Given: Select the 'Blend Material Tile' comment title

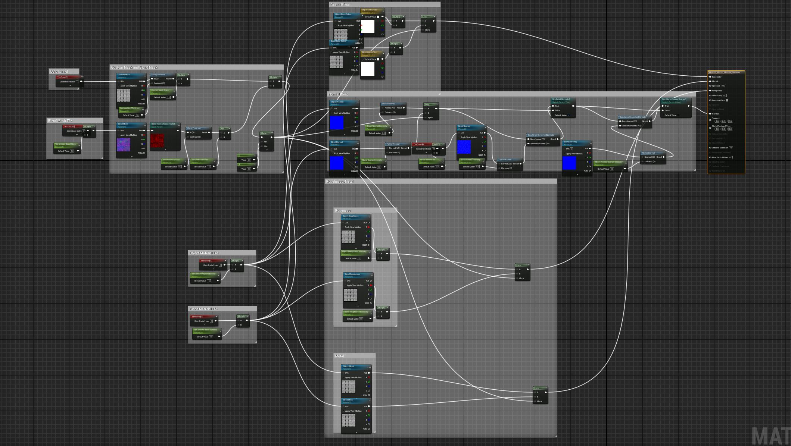Looking at the screenshot, I should click(203, 309).
